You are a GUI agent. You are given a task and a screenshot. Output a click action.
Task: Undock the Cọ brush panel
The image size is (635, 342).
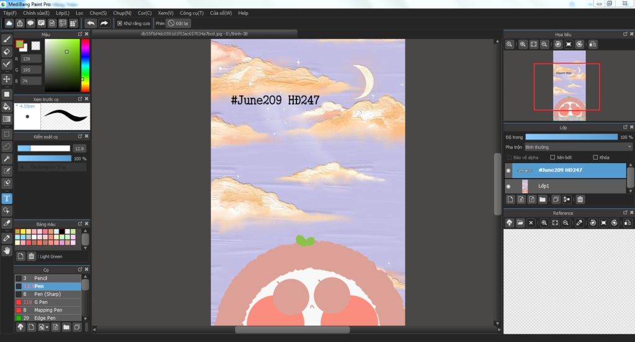coord(80,269)
